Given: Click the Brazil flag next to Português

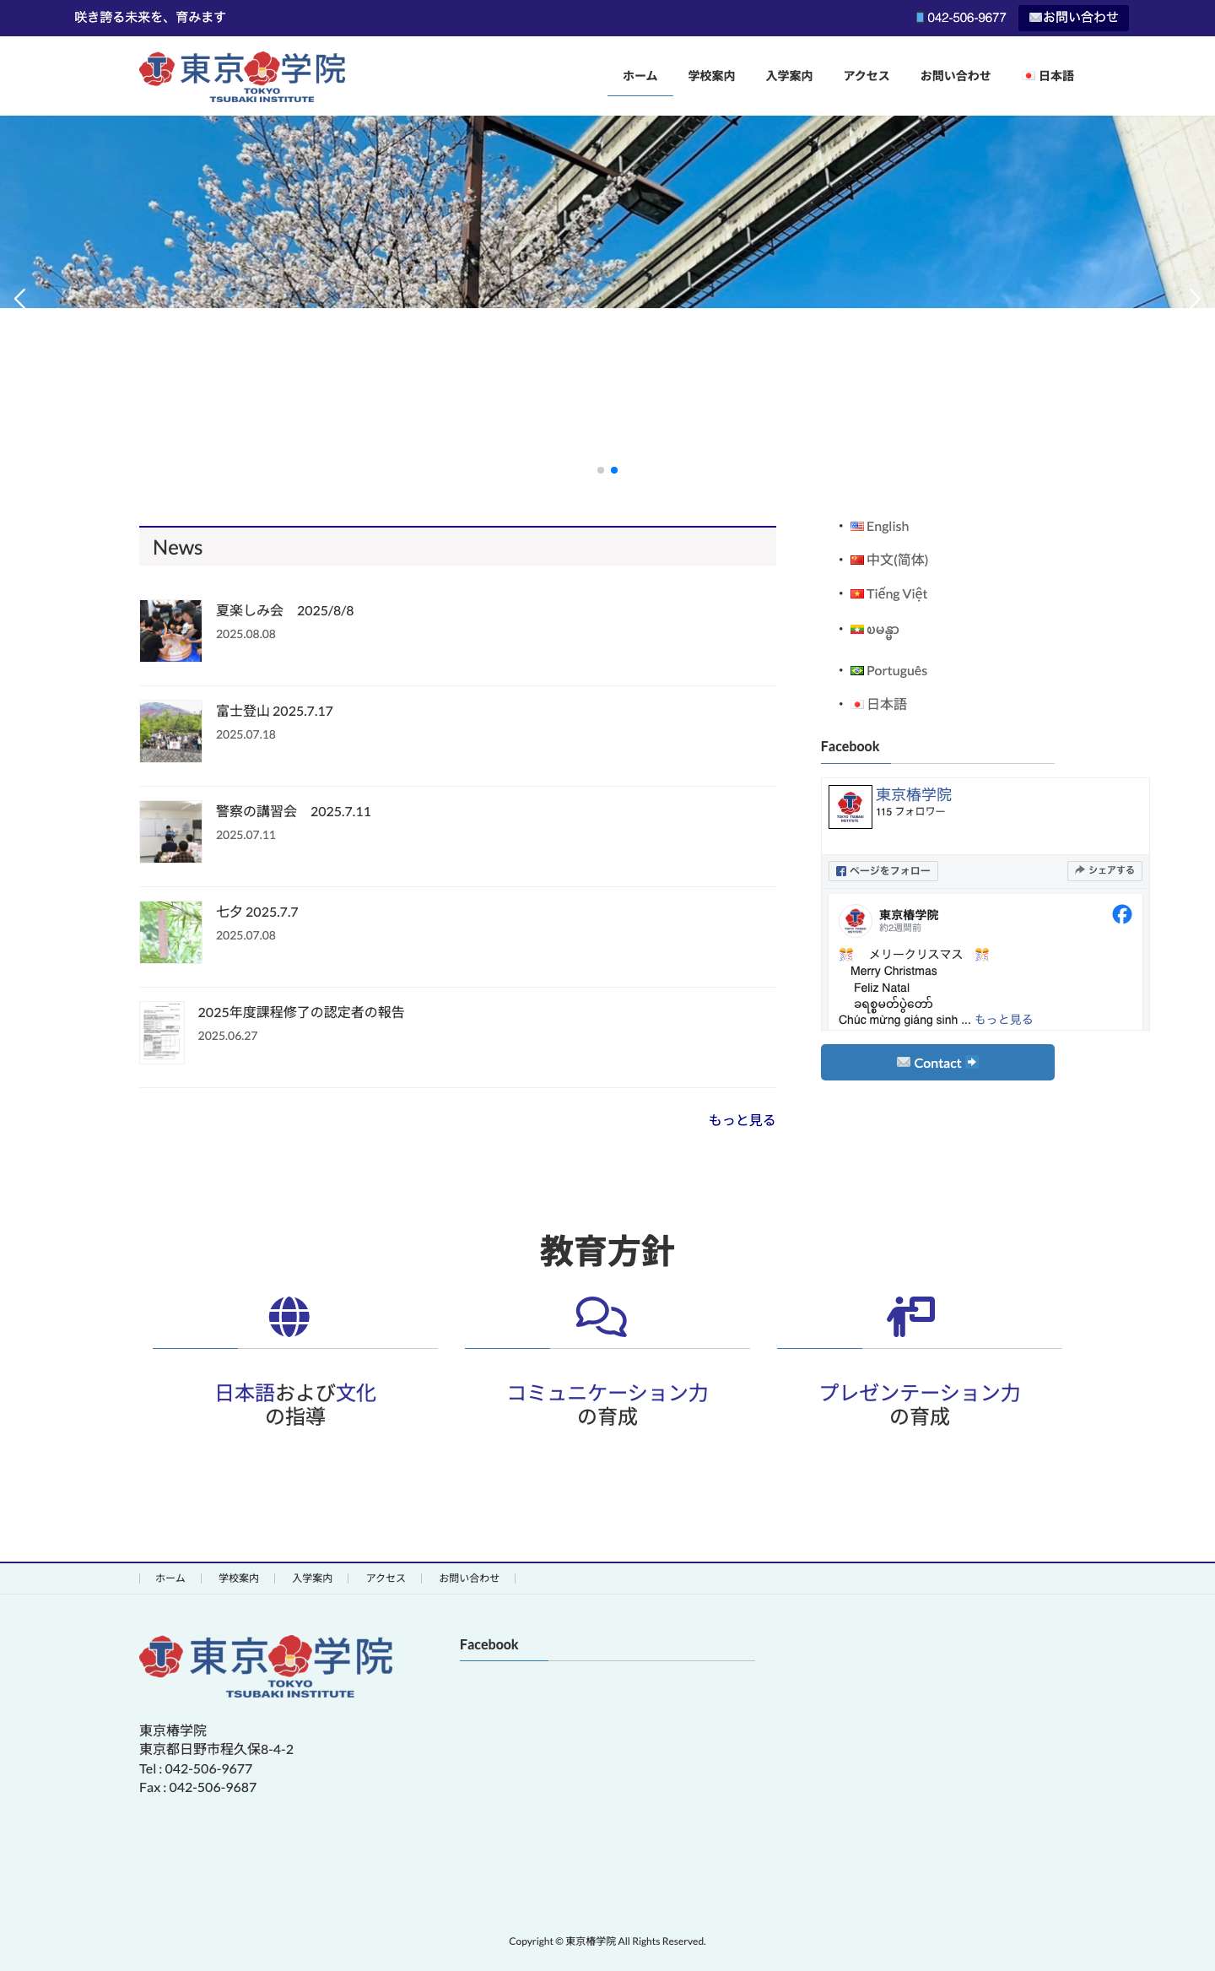Looking at the screenshot, I should 857,671.
